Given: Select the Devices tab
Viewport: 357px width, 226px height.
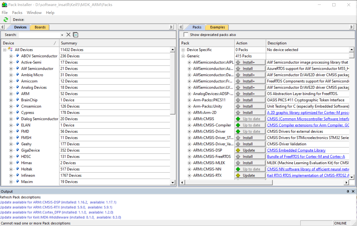Looking at the screenshot, I should pos(20,27).
